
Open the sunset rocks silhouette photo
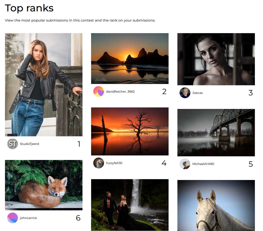pyautogui.click(x=130, y=58)
